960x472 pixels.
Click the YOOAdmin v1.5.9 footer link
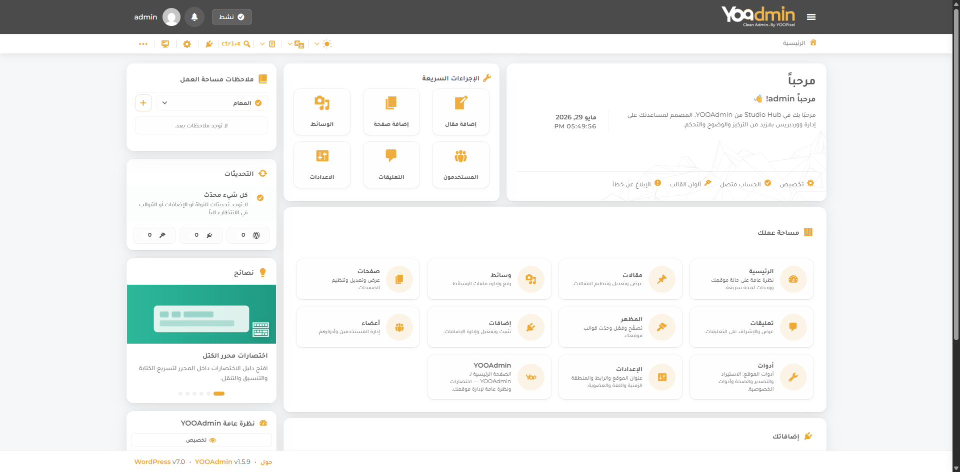[x=222, y=462]
